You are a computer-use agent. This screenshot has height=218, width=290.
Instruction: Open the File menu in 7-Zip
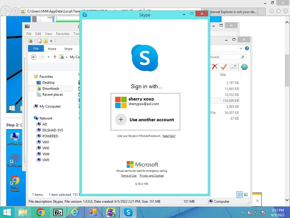point(29,34)
